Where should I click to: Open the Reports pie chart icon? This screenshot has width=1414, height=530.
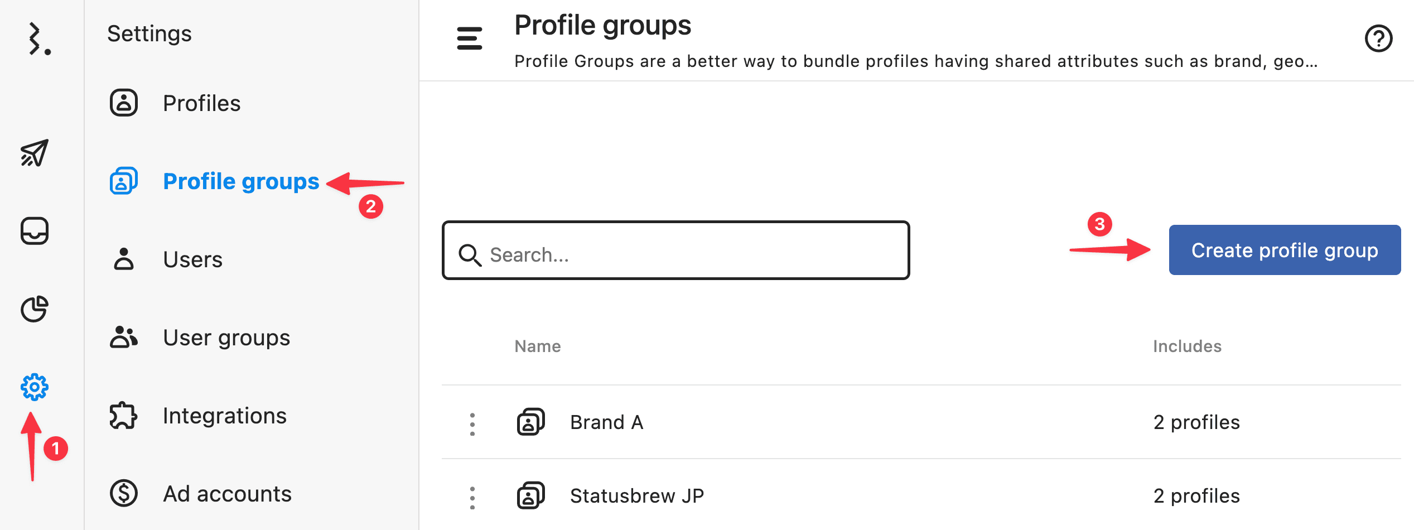tap(35, 309)
